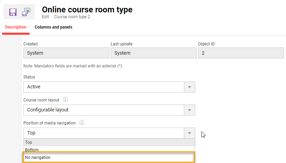Click the Save and close icon
The image size is (286, 163).
click(26, 12)
